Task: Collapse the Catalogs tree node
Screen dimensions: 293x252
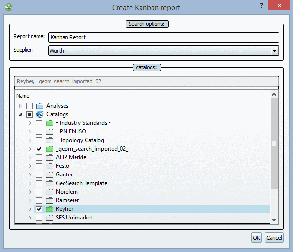Action: pyautogui.click(x=20, y=114)
